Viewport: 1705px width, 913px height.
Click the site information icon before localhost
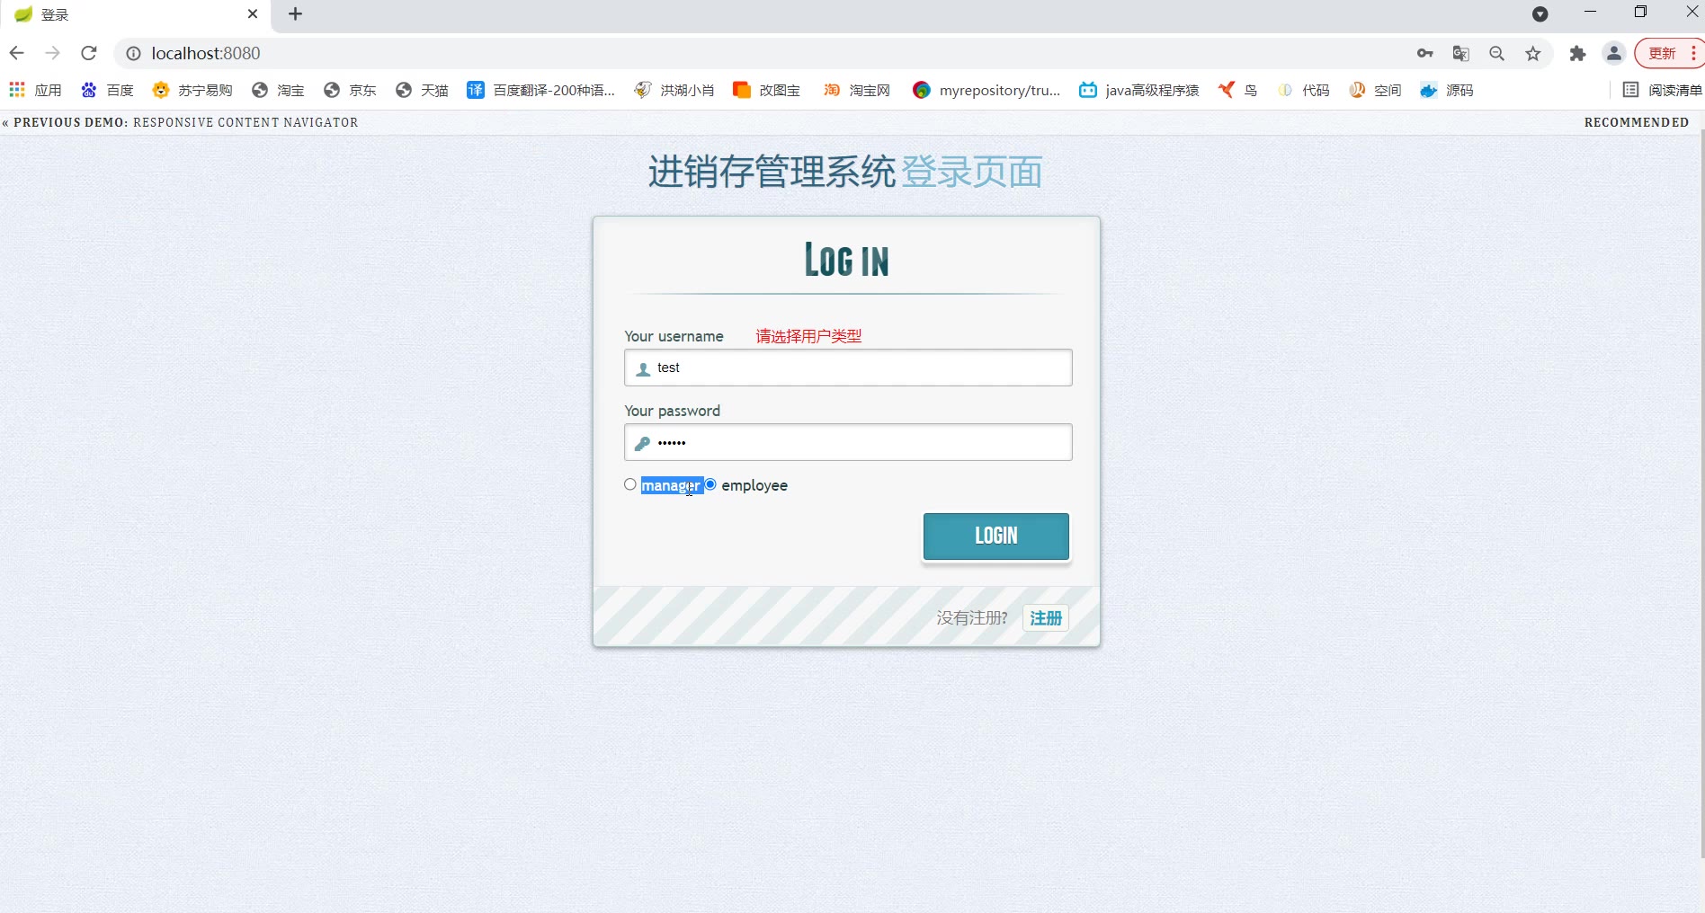coord(133,53)
